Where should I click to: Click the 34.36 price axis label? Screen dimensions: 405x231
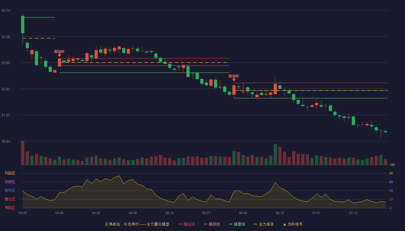click(6, 37)
